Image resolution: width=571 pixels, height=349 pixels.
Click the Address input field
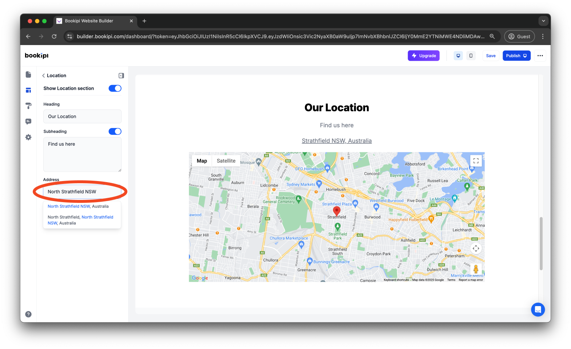82,192
